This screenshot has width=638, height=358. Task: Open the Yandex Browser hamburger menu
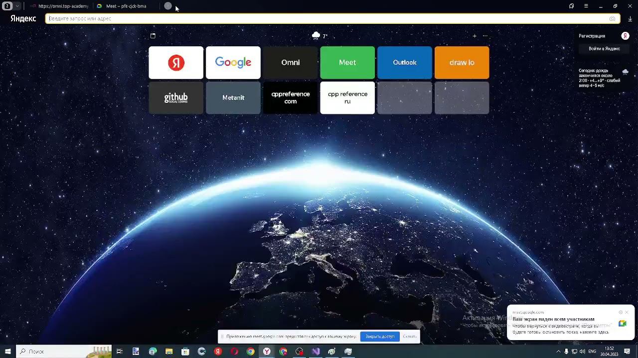click(586, 6)
